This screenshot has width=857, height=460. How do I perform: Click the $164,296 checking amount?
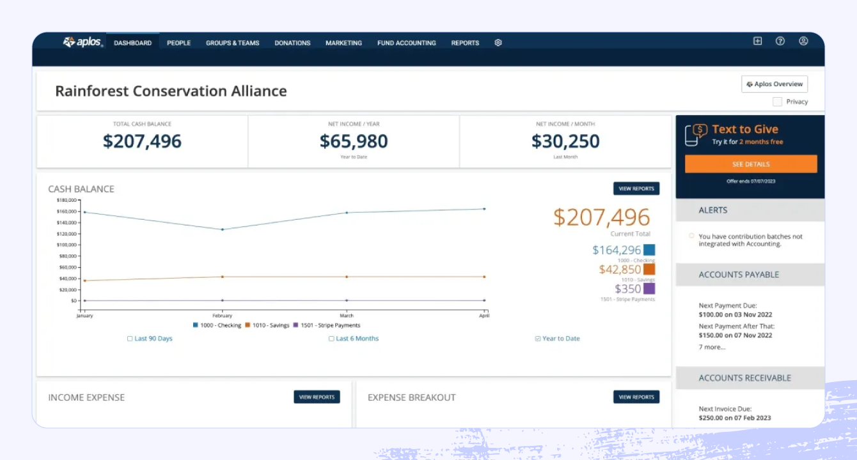[617, 250]
